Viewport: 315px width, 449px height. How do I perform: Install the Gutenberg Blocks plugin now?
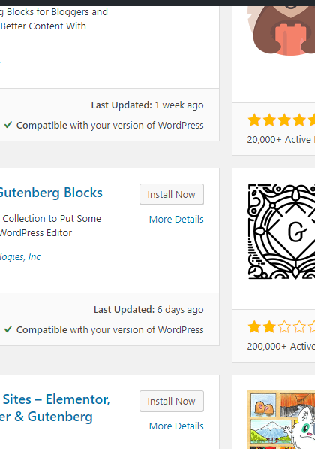tap(172, 195)
